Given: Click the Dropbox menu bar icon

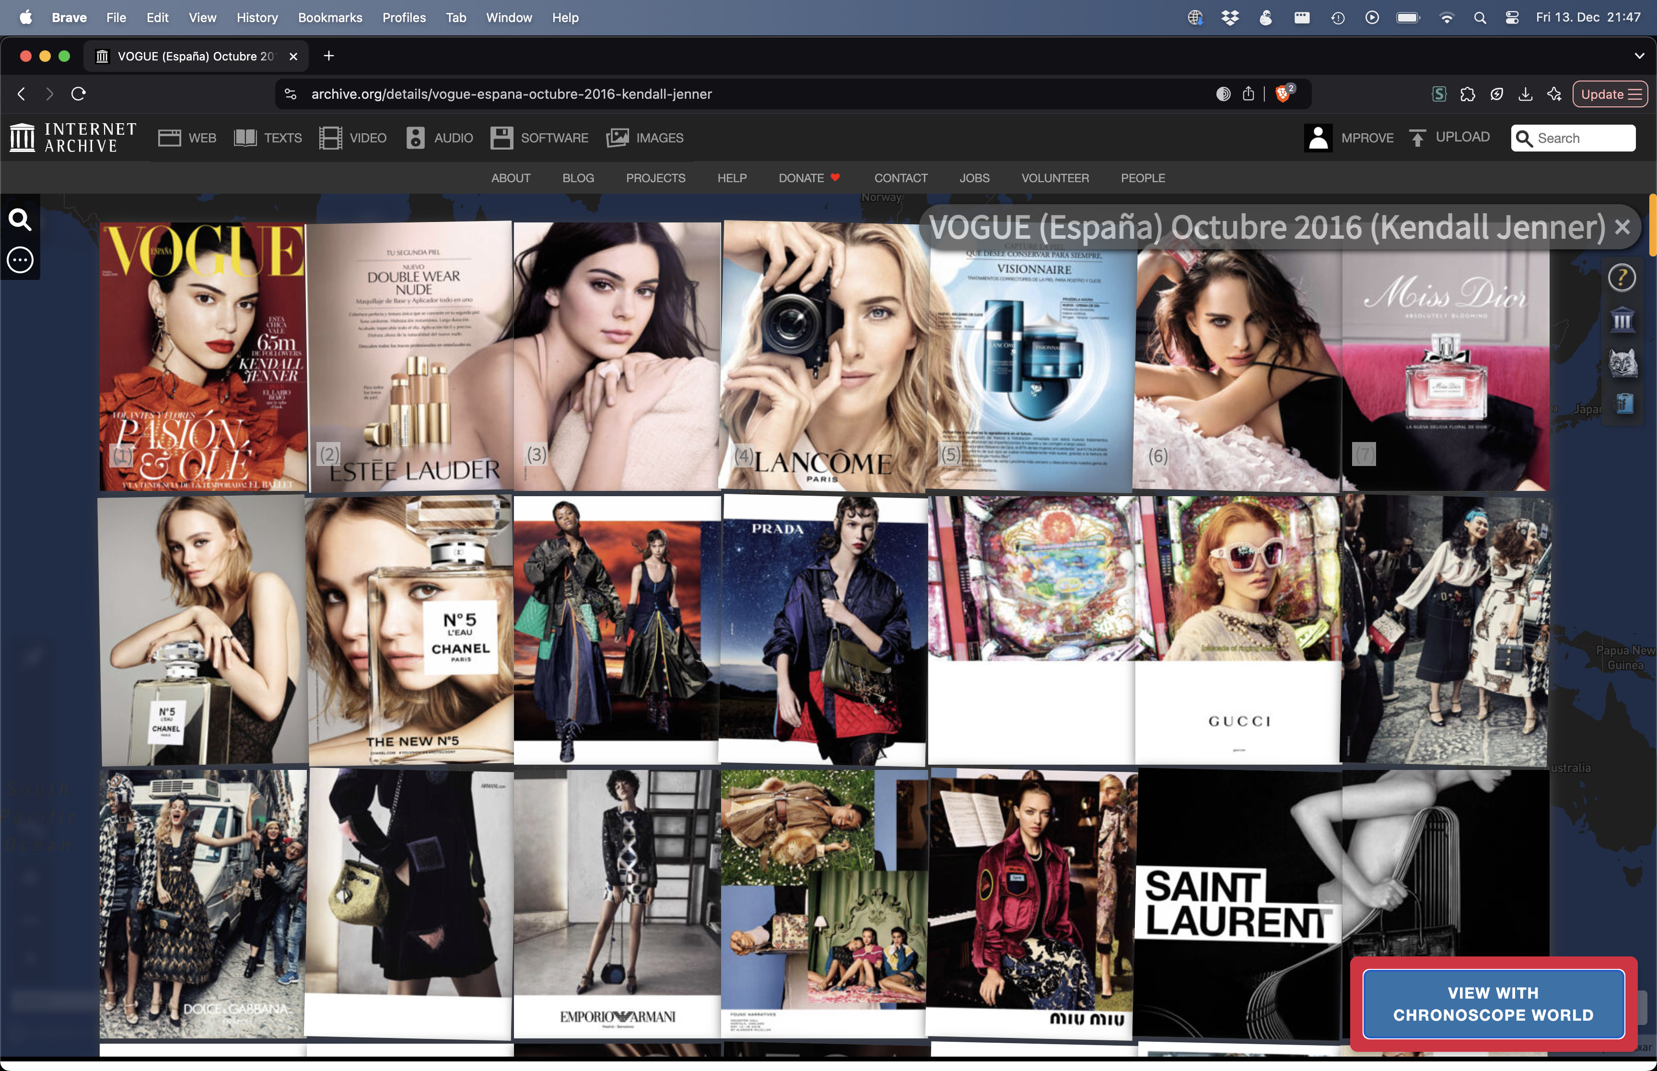Looking at the screenshot, I should tap(1230, 17).
